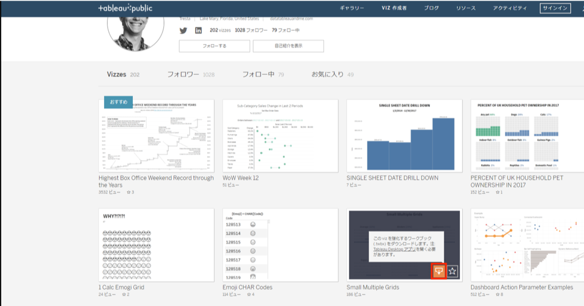Open UK Household Pet Ownership thumbnail
Viewport: 584px width, 306px height.
527,136
